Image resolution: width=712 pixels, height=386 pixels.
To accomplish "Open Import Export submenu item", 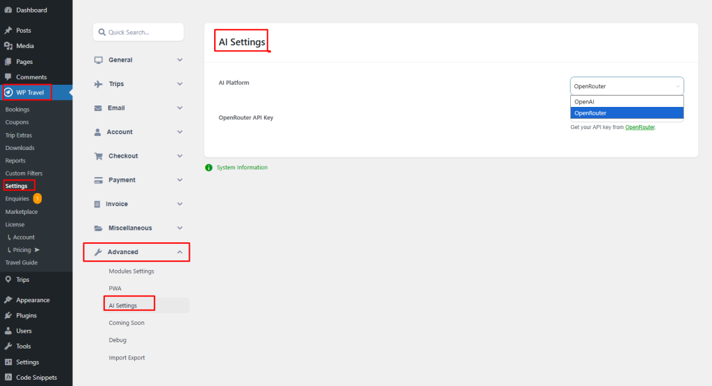I will click(x=127, y=358).
